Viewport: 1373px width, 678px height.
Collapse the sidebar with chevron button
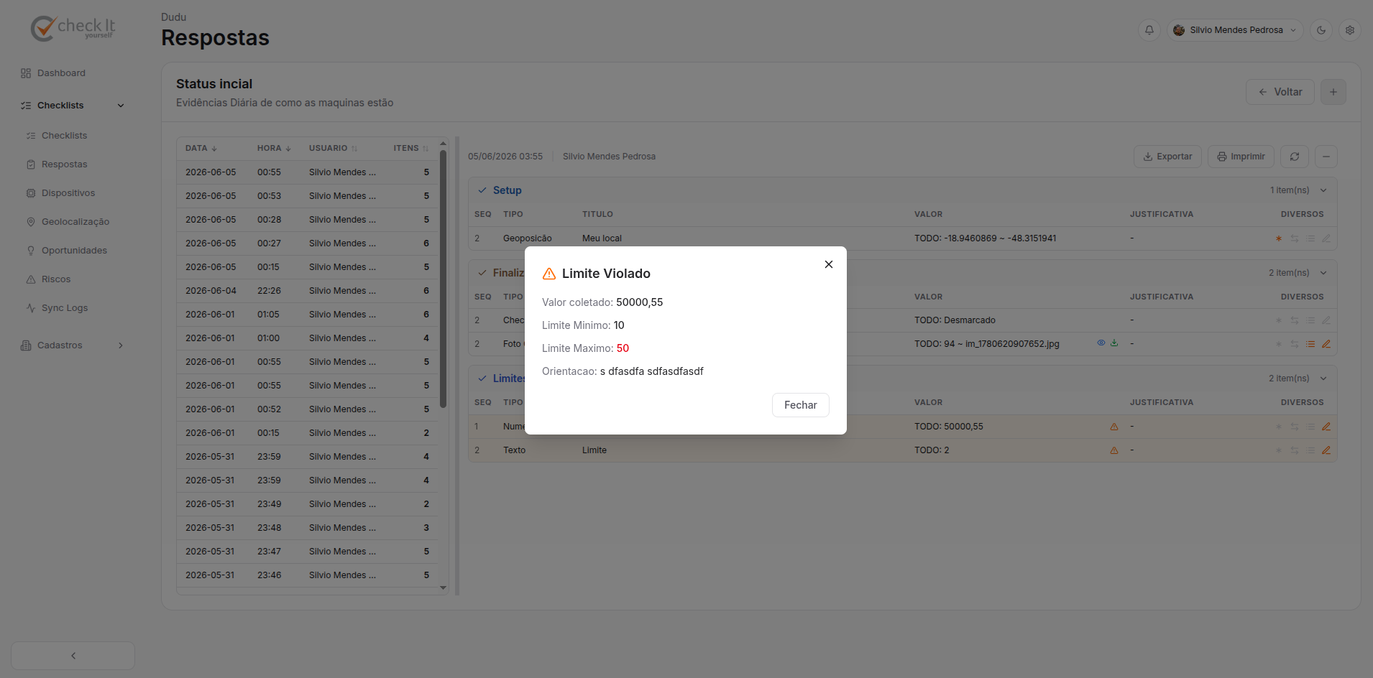click(x=73, y=656)
